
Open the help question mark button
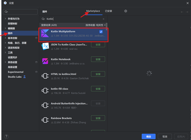6,136
